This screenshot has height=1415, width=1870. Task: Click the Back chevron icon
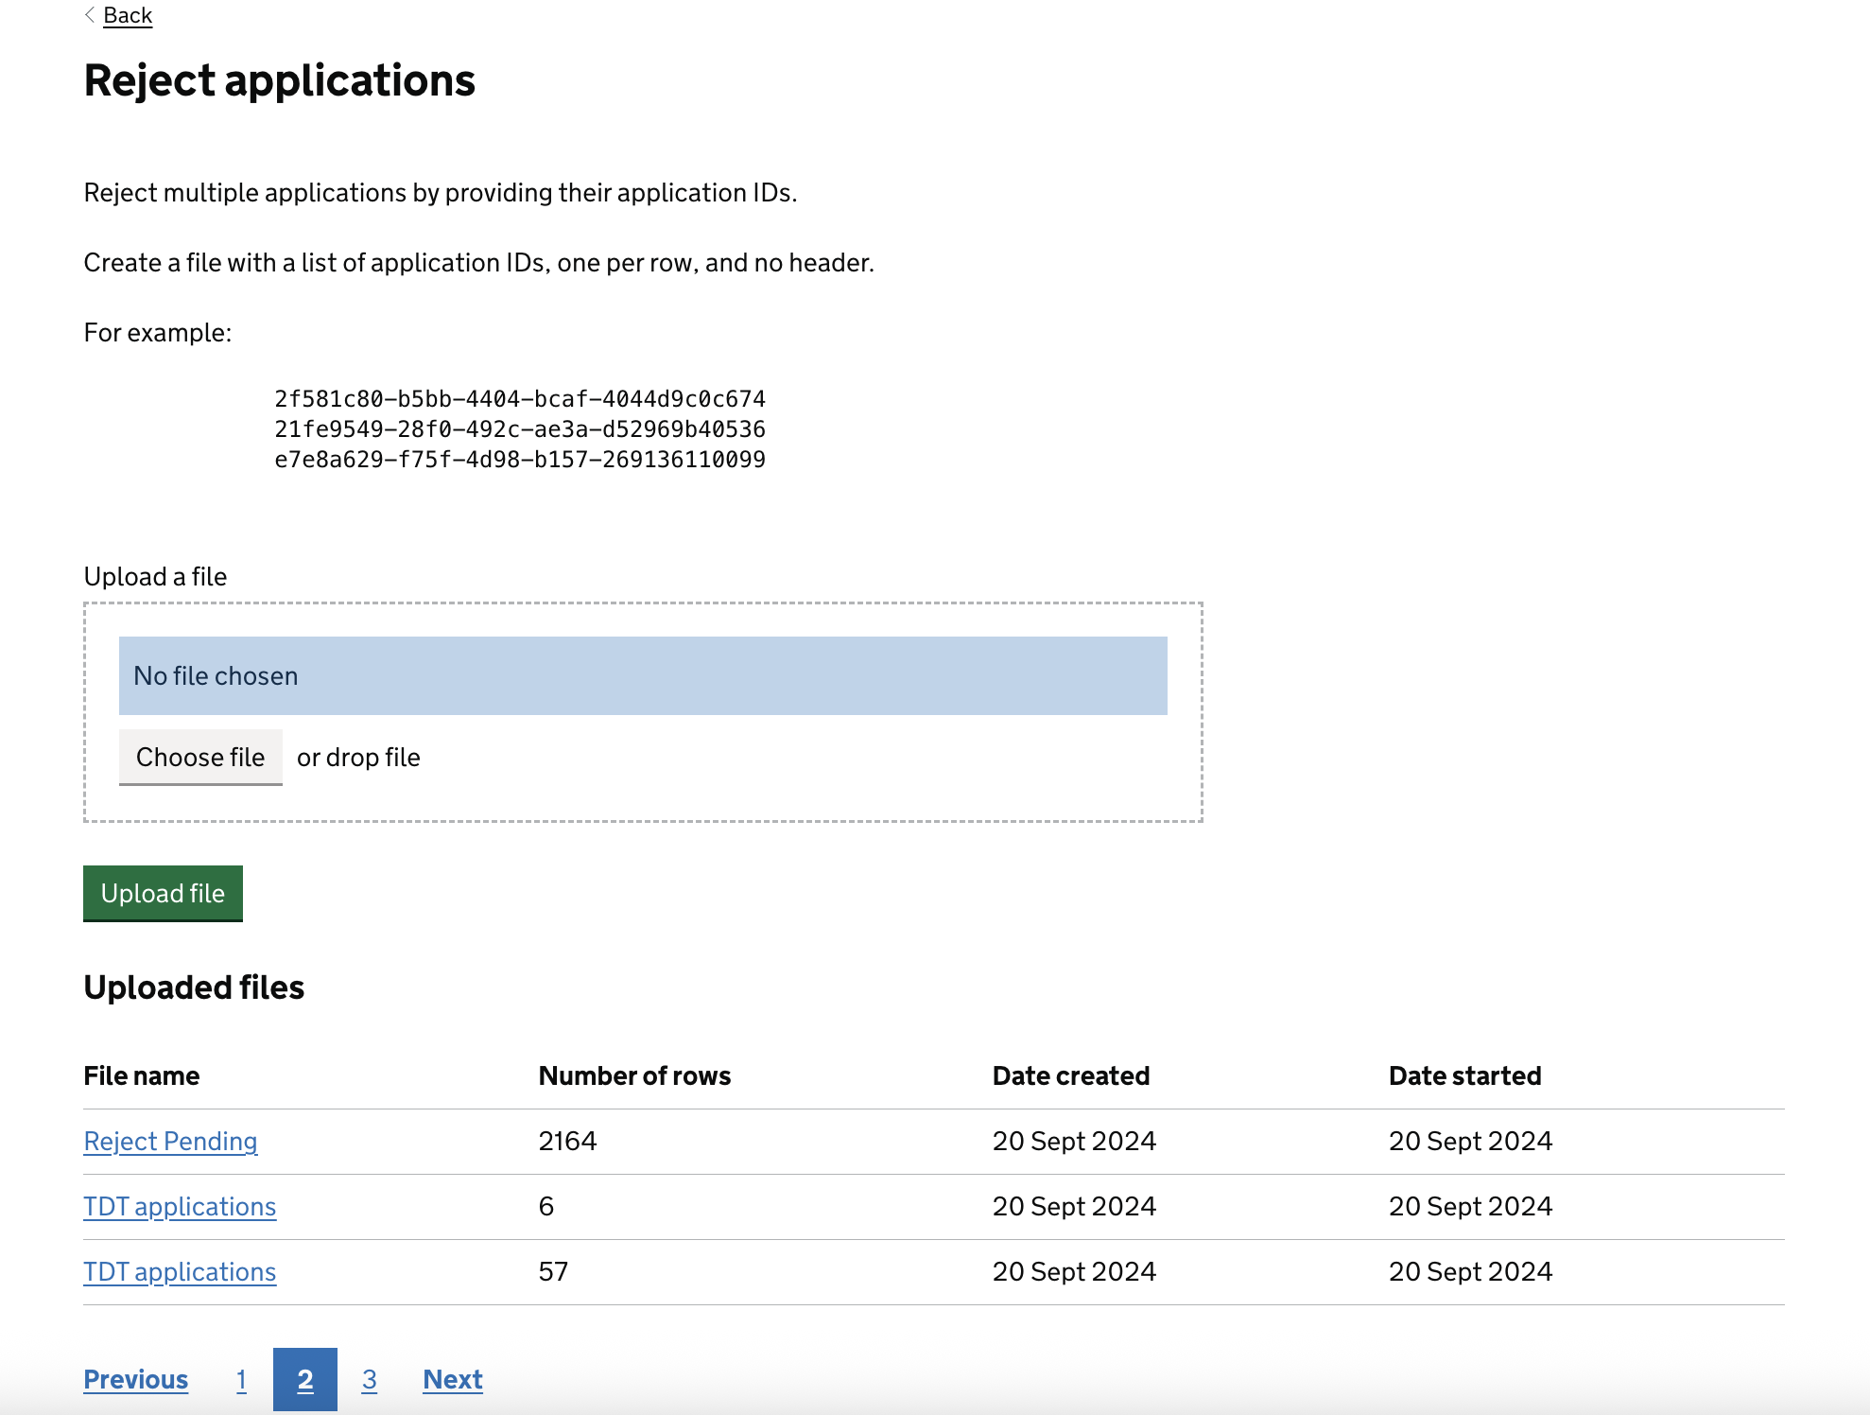click(x=88, y=15)
